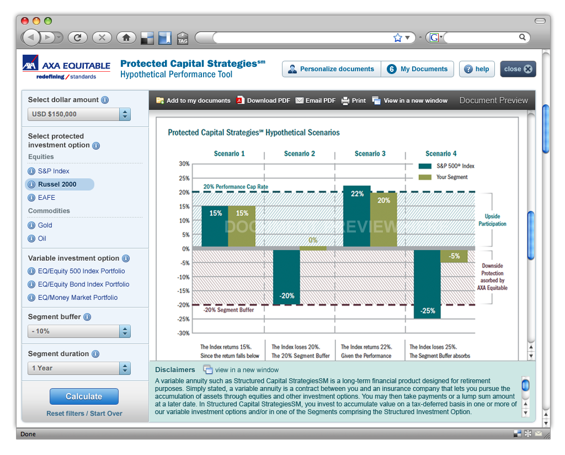Click the TAG icon in browser toolbar
Viewport: 565px width, 455px height.
(x=183, y=38)
